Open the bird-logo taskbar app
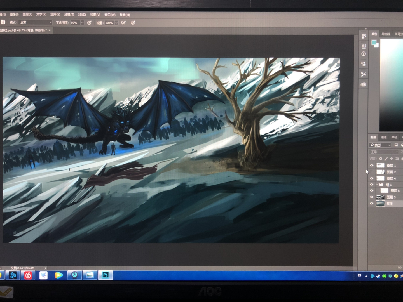Image resolution: width=403 pixels, height=302 pixels. 43,275
